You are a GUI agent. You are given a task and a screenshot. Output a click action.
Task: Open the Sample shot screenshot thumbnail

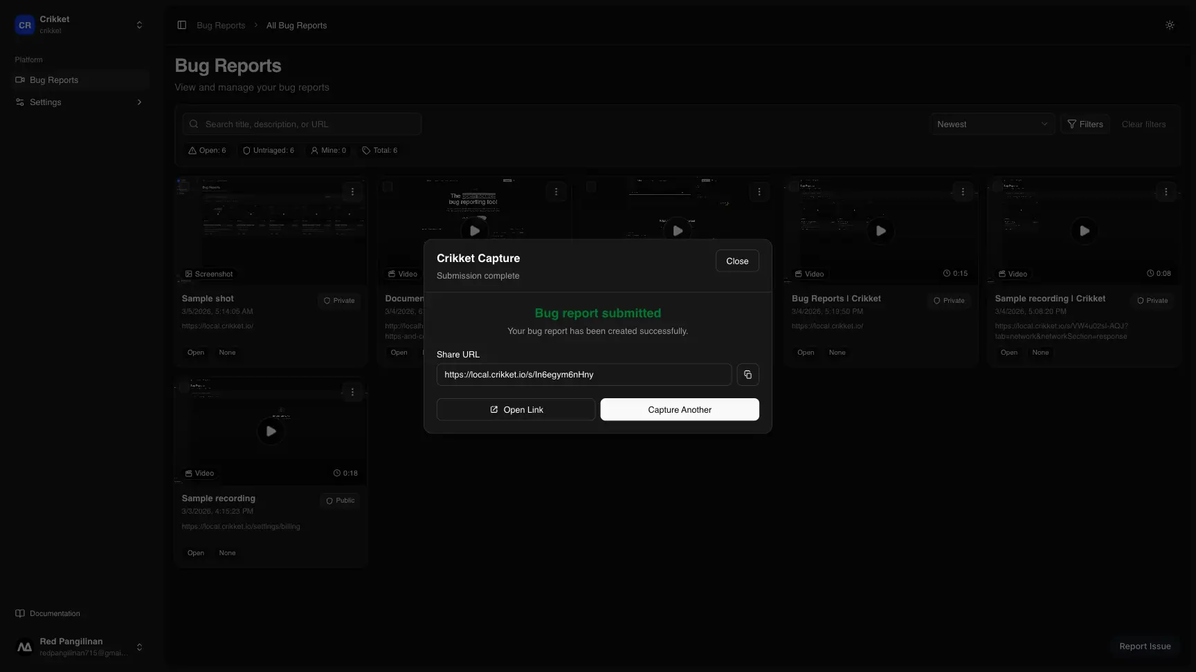(x=271, y=230)
